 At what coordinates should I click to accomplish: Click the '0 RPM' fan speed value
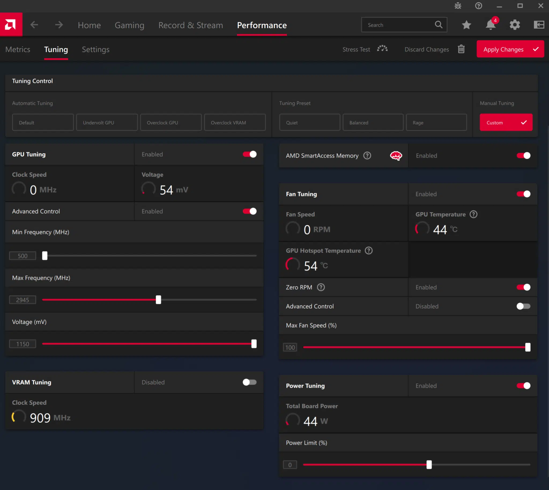click(317, 230)
